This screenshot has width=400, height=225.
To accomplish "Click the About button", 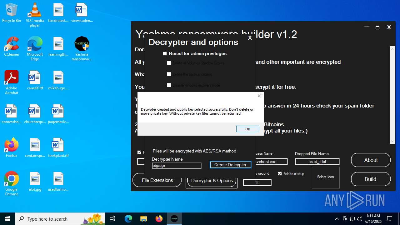I will [x=371, y=160].
